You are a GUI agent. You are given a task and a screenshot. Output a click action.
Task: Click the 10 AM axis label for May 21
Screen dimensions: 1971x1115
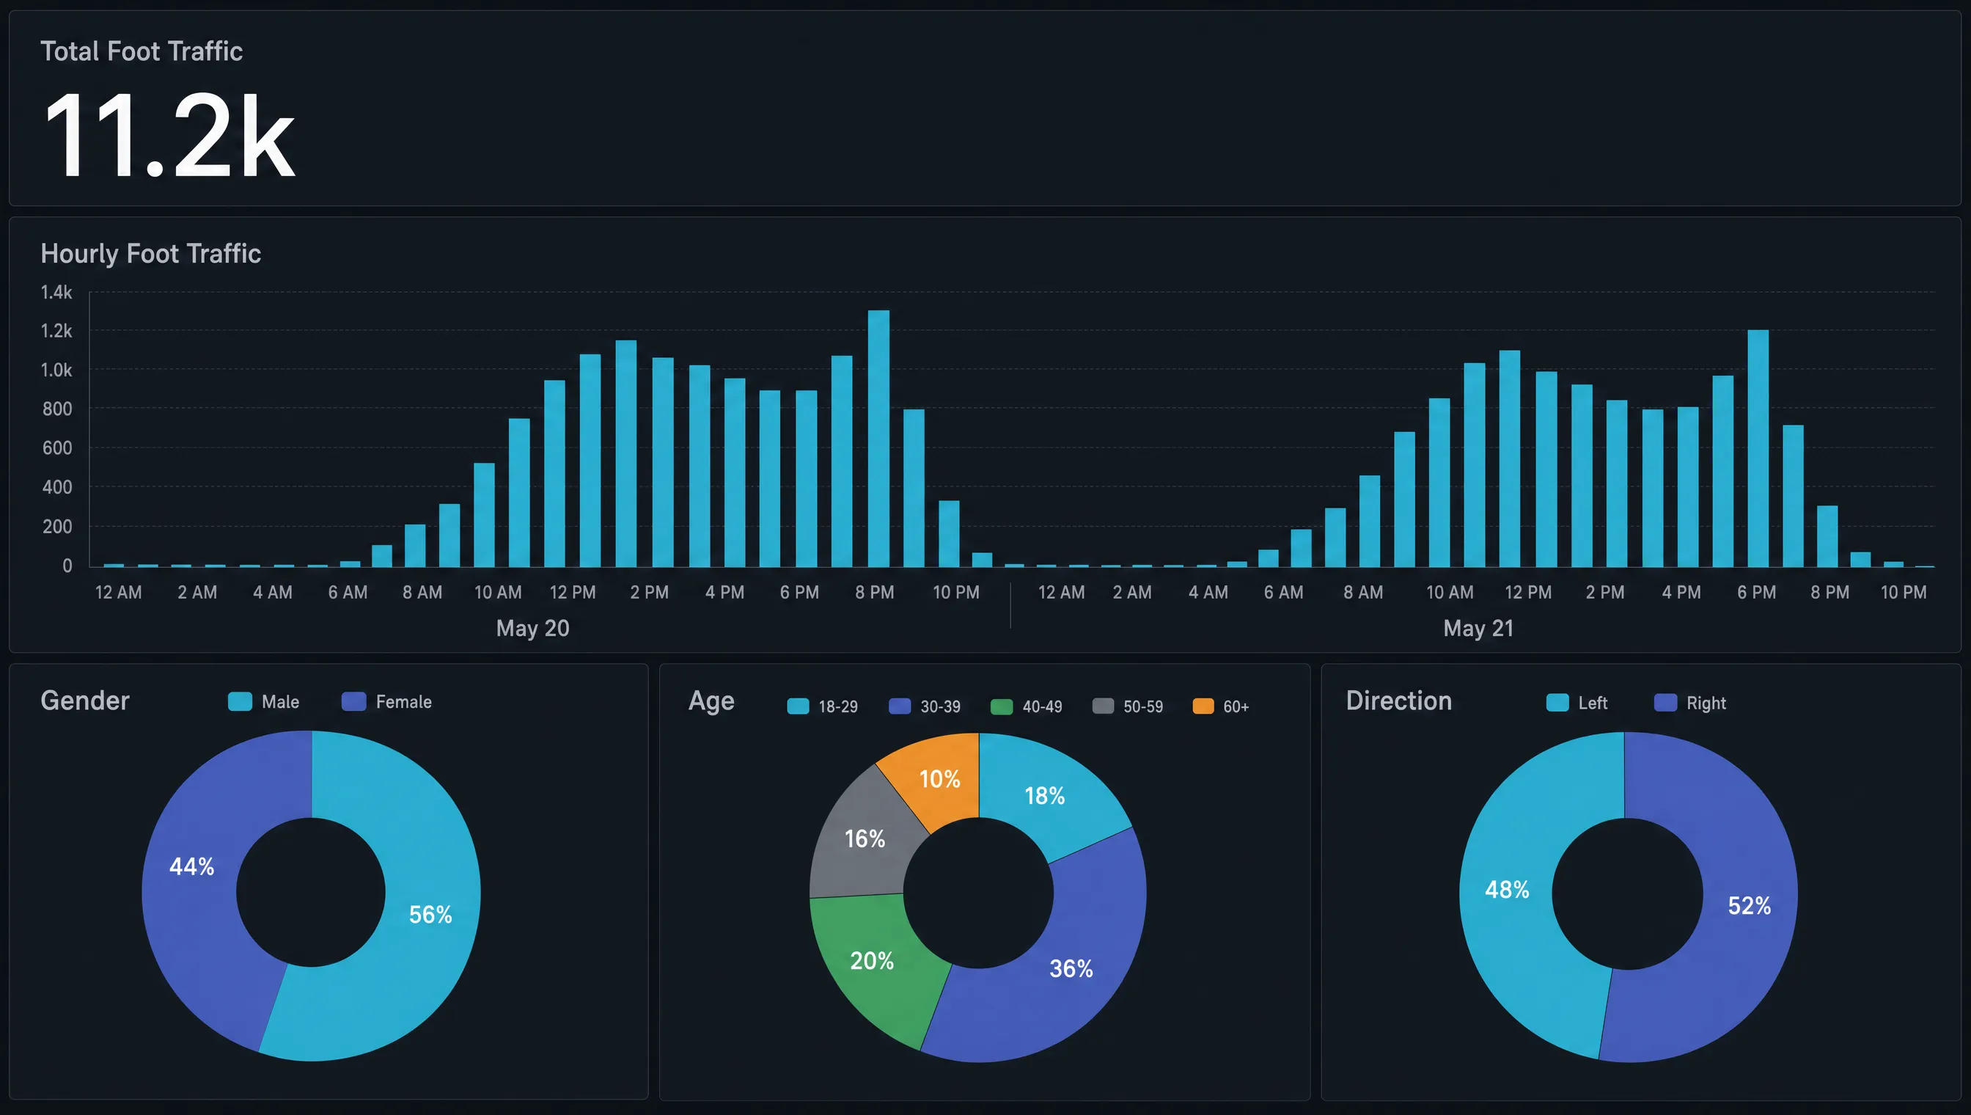1450,592
